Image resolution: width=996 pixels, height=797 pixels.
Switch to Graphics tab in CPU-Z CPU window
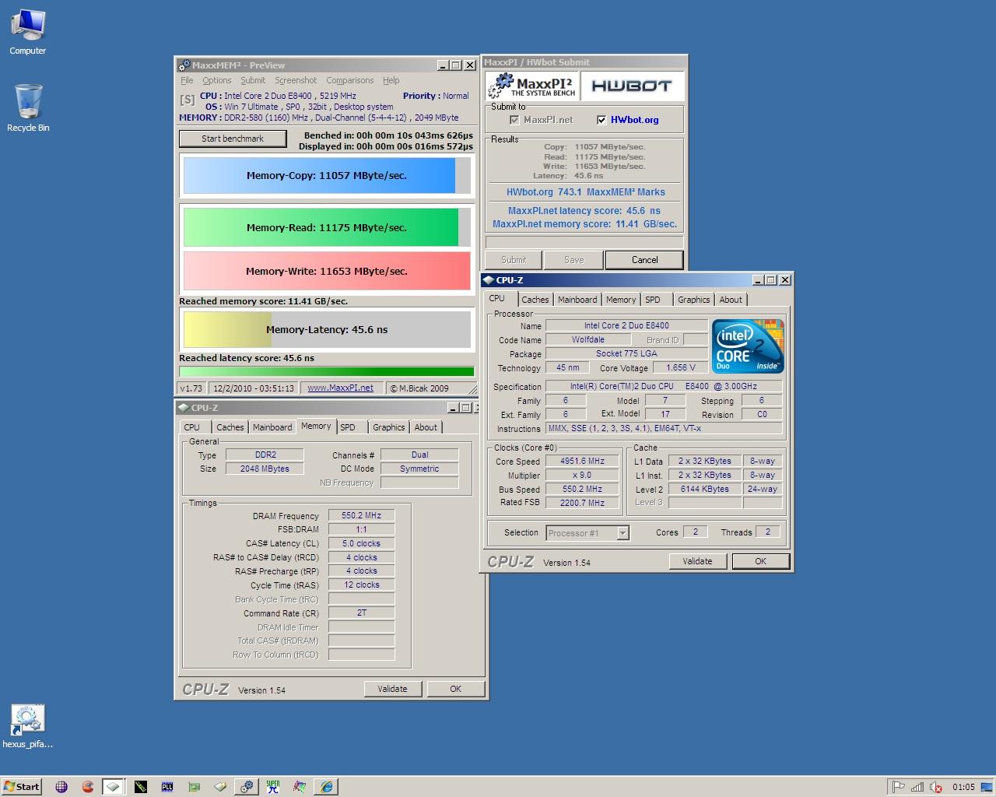694,300
